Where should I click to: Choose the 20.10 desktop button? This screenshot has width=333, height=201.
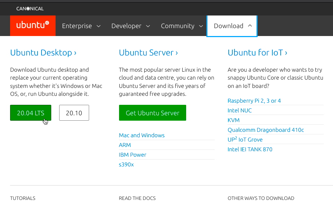(x=74, y=113)
